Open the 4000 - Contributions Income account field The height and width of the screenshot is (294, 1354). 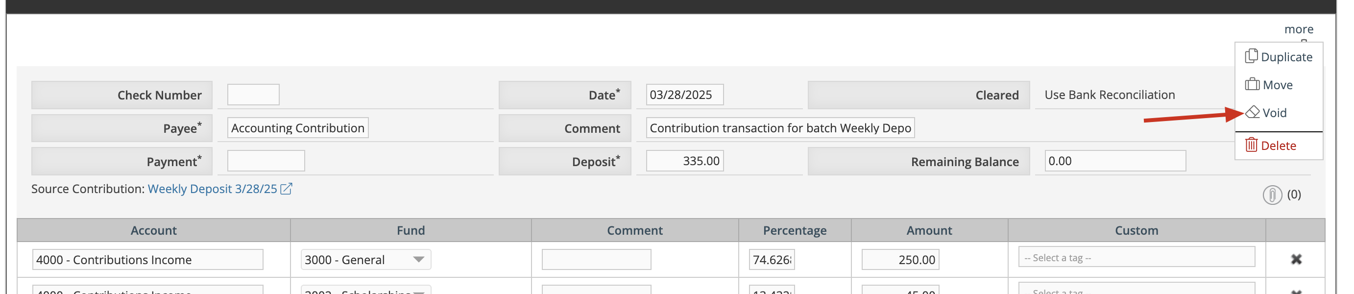point(148,260)
